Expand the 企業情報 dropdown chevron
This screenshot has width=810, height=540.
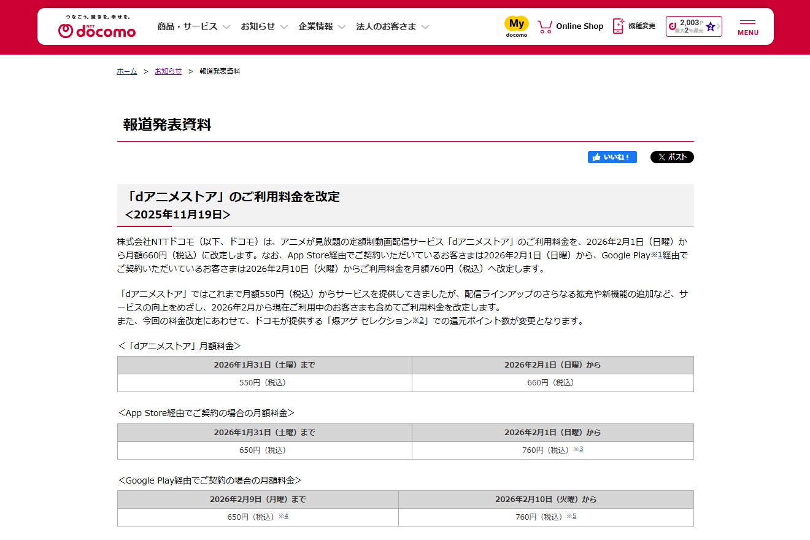pyautogui.click(x=342, y=27)
